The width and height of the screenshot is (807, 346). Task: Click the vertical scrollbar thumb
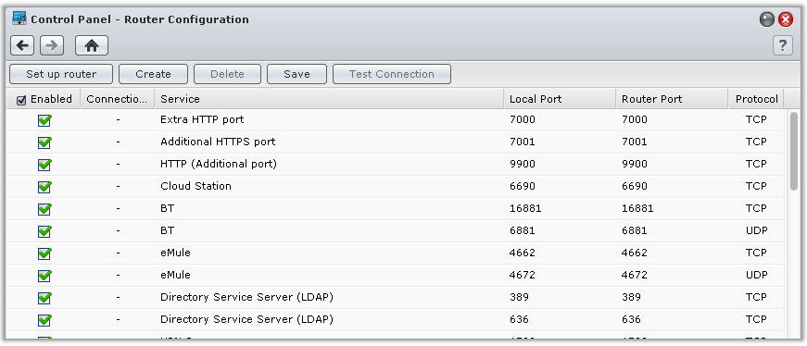point(794,151)
